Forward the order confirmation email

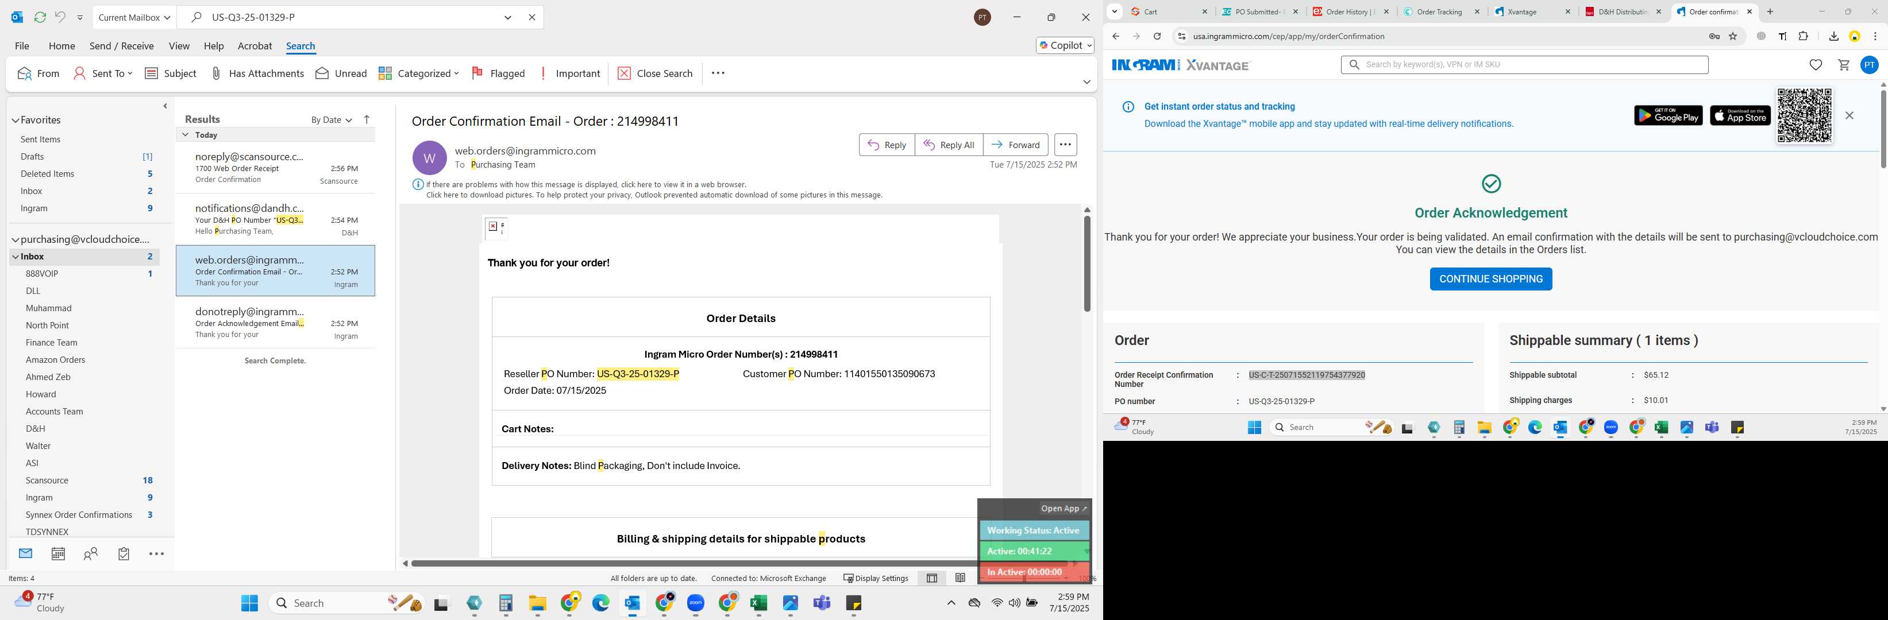point(1015,145)
